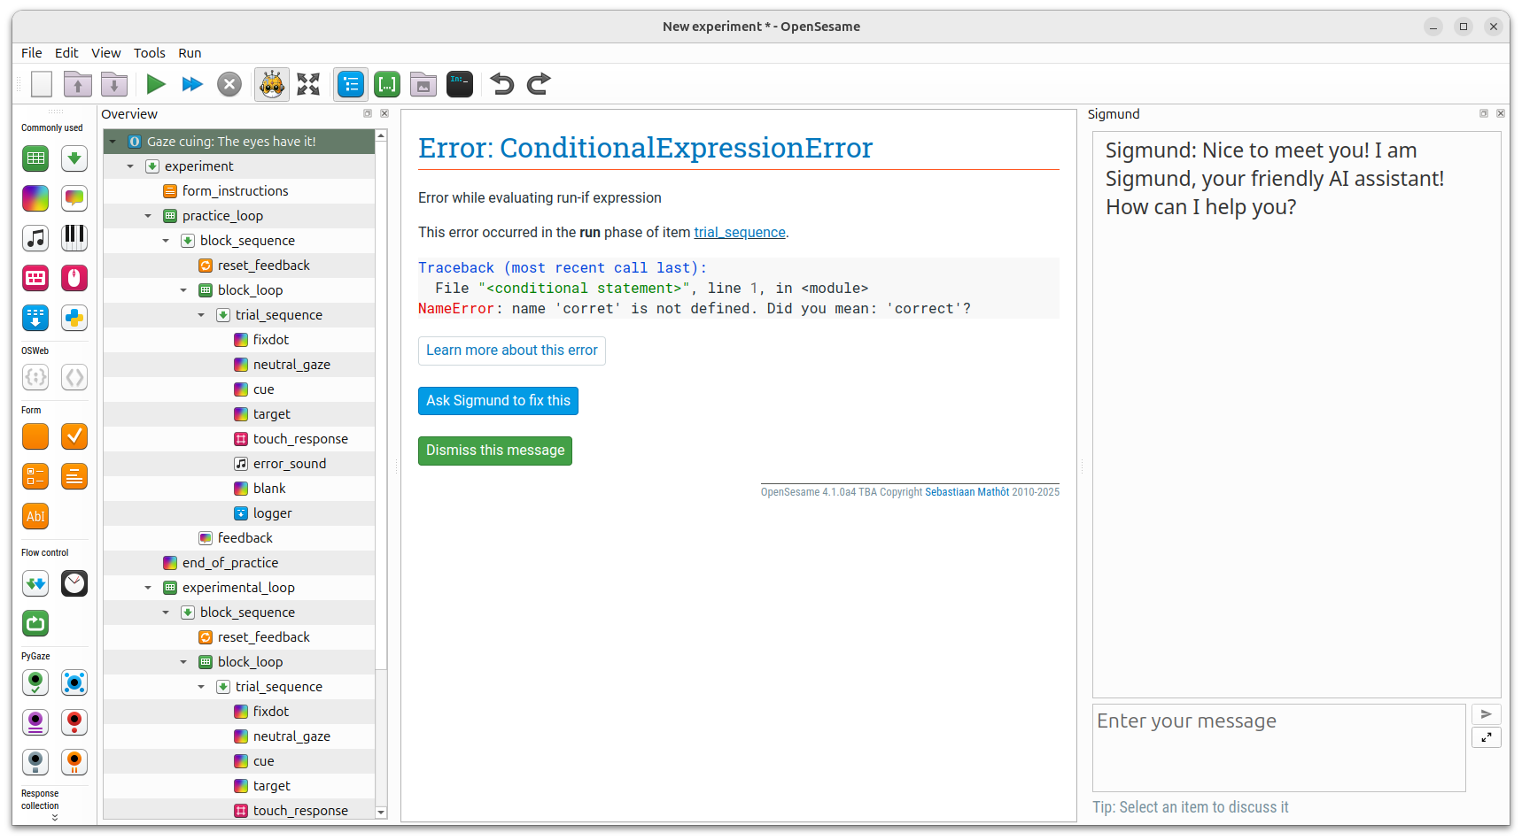Select the synth piano keys item
The image size is (1522, 840).
[x=74, y=238]
